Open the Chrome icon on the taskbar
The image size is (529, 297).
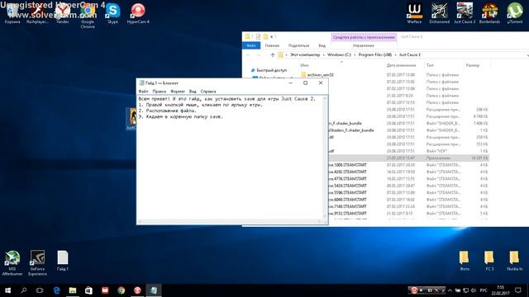(122, 290)
